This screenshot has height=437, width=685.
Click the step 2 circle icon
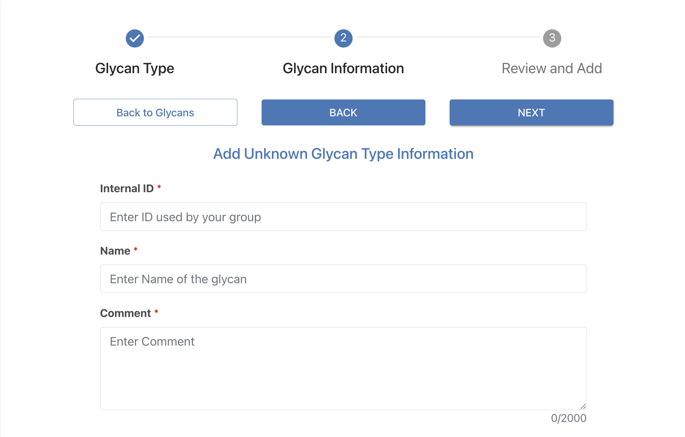(343, 38)
